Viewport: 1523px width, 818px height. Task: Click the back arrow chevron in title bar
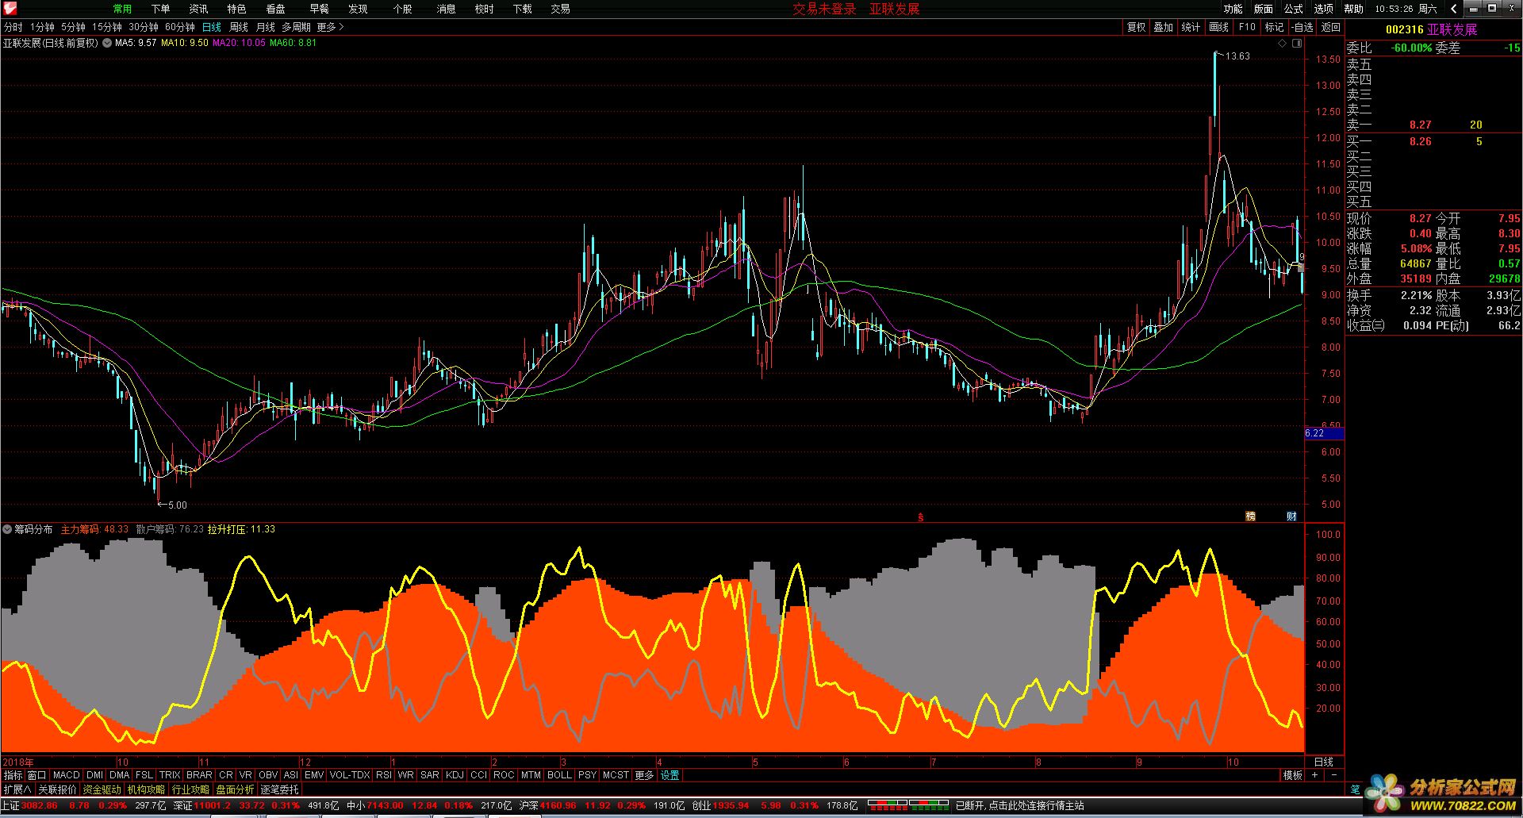[x=1453, y=9]
